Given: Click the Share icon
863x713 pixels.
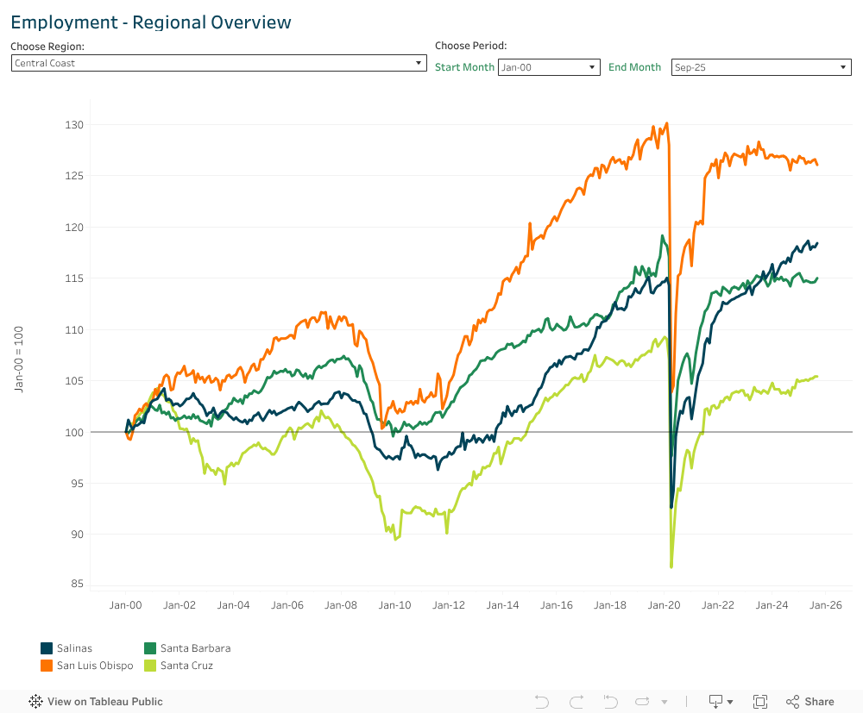Looking at the screenshot, I should pos(809,702).
